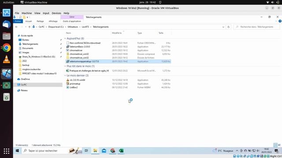Open Téléchargements in the navigation pane
Viewport: 282px width, 158px height.
30,44
